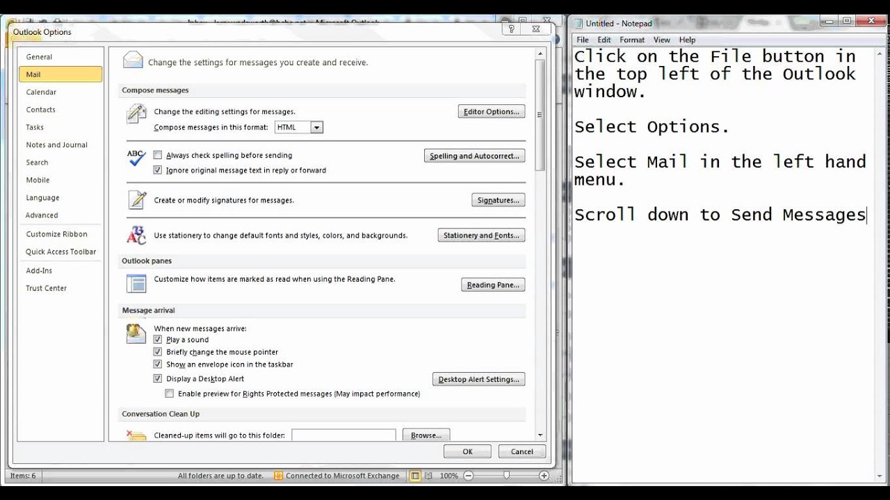890x500 pixels.
Task: Cancel the Outlook Options dialog
Action: (x=522, y=451)
